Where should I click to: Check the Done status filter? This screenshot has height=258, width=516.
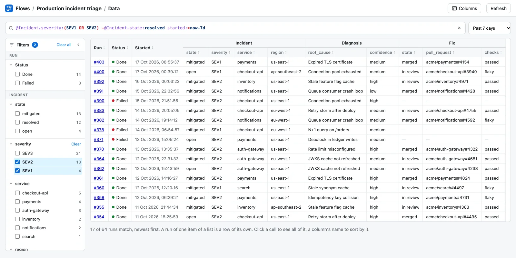[x=17, y=74]
